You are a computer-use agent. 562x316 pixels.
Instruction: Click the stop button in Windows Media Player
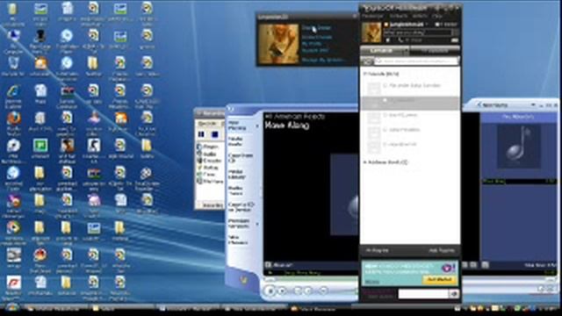(x=283, y=291)
